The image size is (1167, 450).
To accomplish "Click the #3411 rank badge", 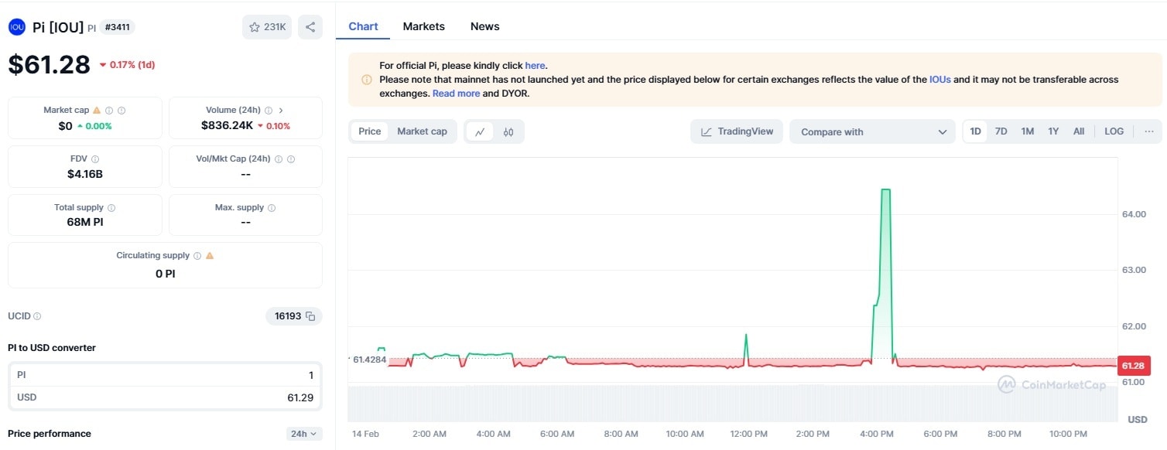I will 118,27.
